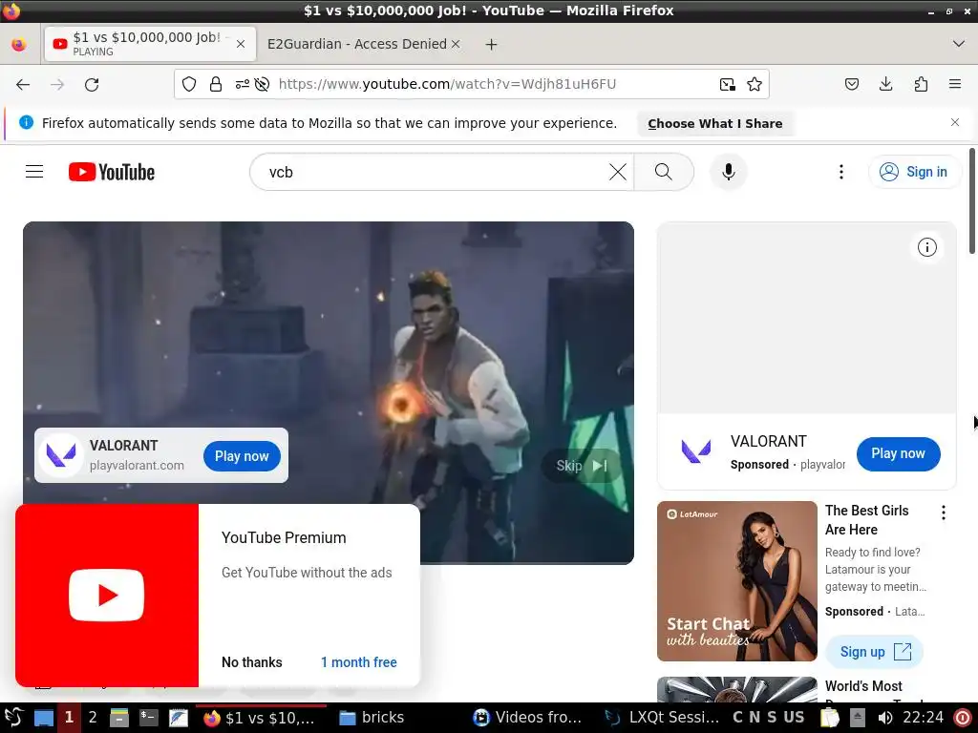Start voice search with the microphone
The width and height of the screenshot is (978, 733).
pyautogui.click(x=728, y=172)
